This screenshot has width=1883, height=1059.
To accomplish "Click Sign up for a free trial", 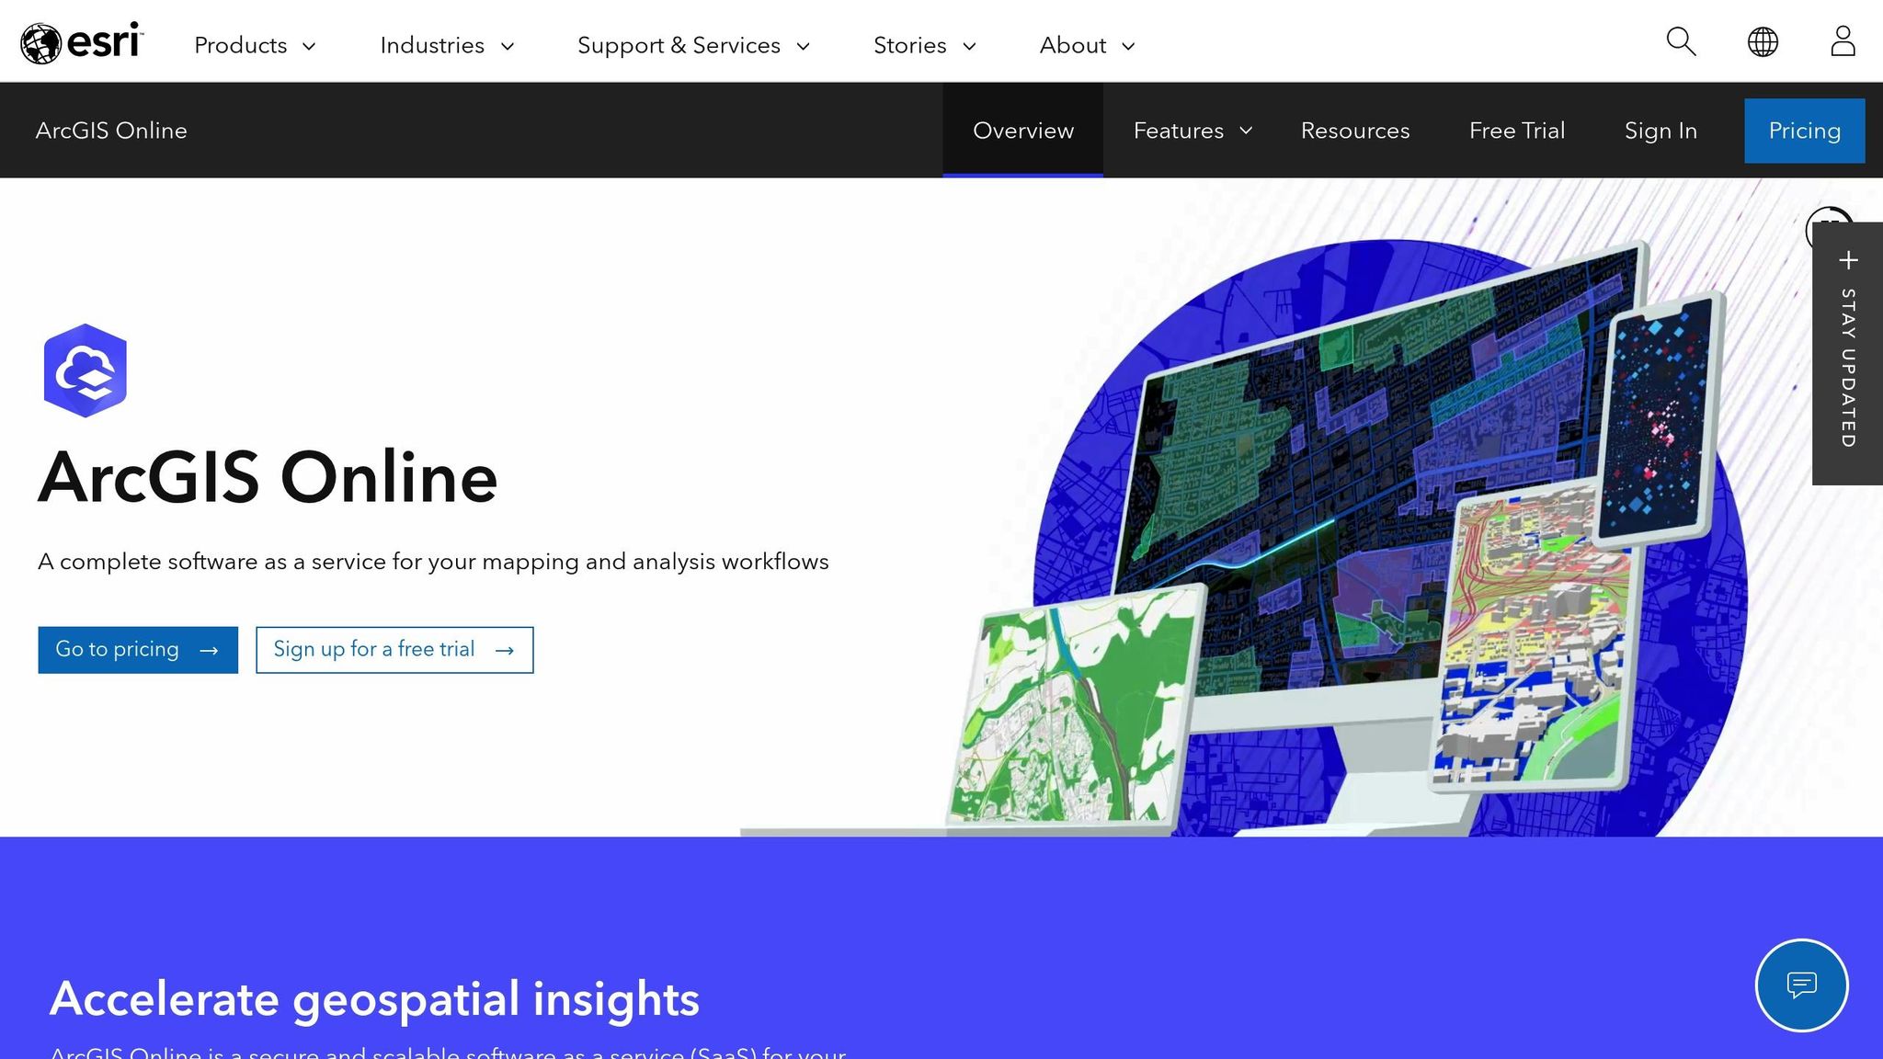I will [x=394, y=649].
